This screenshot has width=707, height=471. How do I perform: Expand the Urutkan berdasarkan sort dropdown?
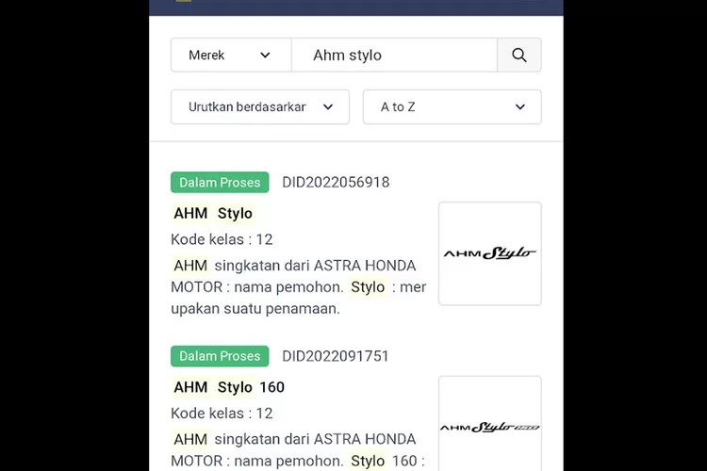[259, 107]
